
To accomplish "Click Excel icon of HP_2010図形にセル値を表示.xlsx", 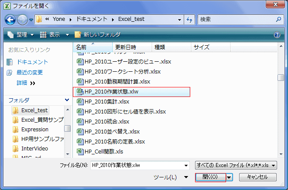I will click(80, 112).
